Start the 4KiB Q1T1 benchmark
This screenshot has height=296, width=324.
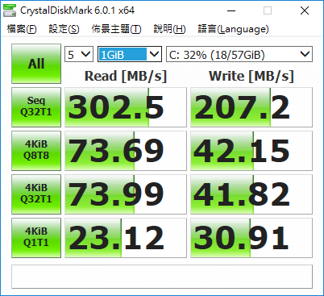pyautogui.click(x=36, y=238)
